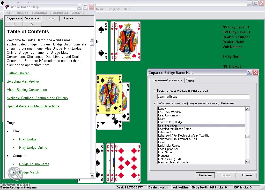Viewport: 265px width, 190px height.
Task: Click the index list scrollbar thumb
Action: [x=247, y=136]
